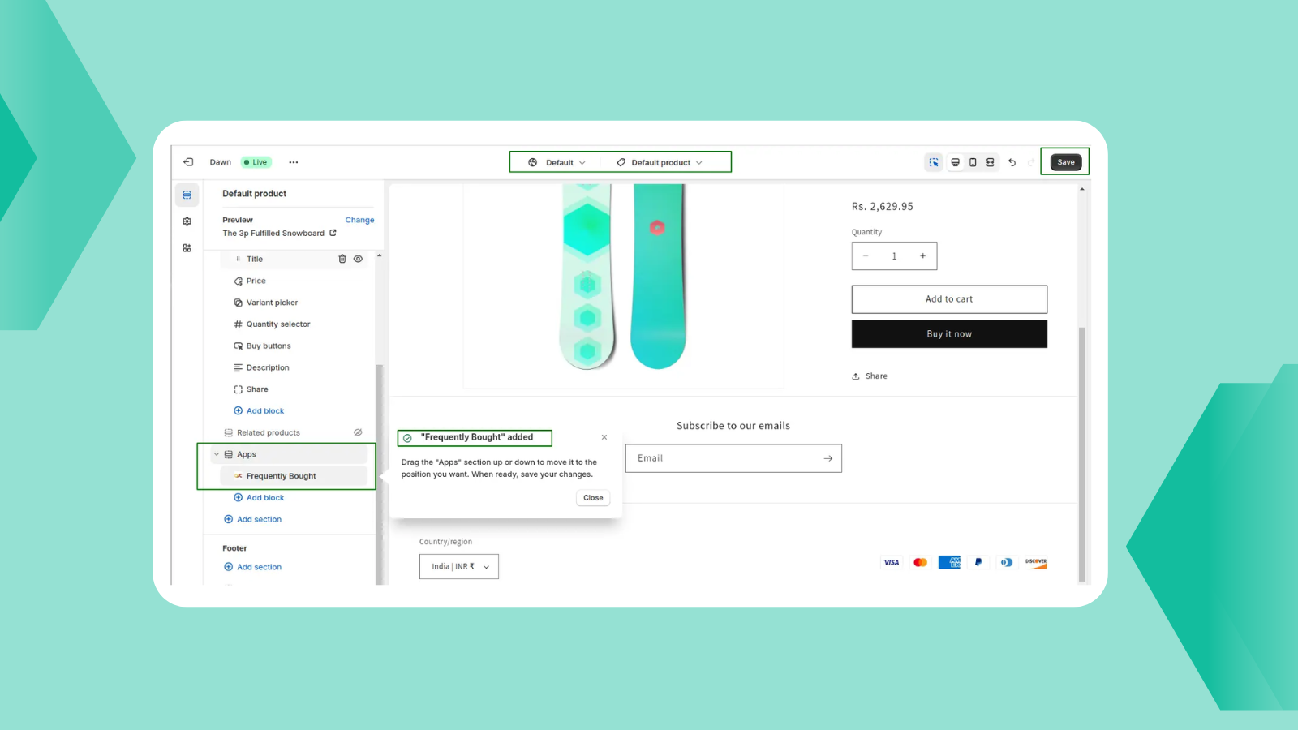
Task: Select the Frequently Bought block
Action: pos(281,476)
